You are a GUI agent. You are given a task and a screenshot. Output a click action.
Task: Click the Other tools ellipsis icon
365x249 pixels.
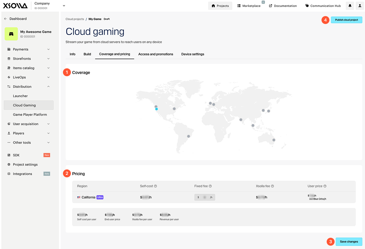9,142
